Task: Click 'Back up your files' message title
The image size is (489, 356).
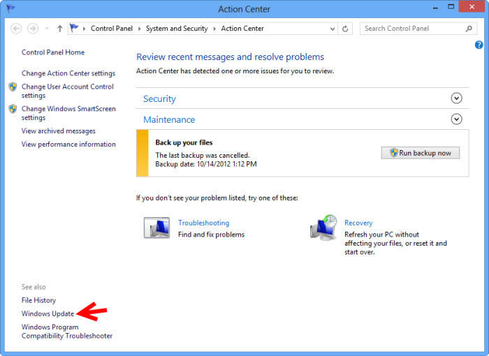Action: click(x=184, y=143)
